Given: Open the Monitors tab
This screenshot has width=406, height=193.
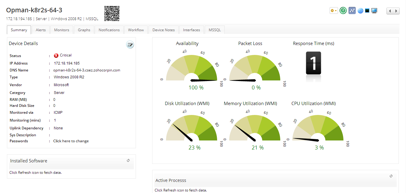Looking at the screenshot, I should point(62,30).
